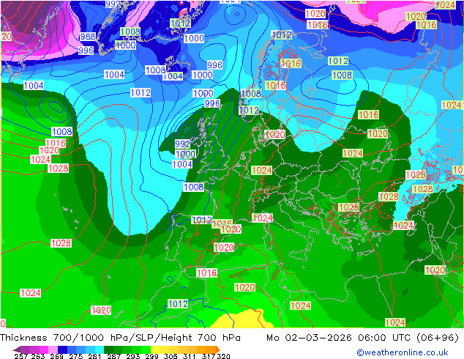Click the dark blue legend color swatch
This screenshot has height=359, width=464.
[62, 349]
